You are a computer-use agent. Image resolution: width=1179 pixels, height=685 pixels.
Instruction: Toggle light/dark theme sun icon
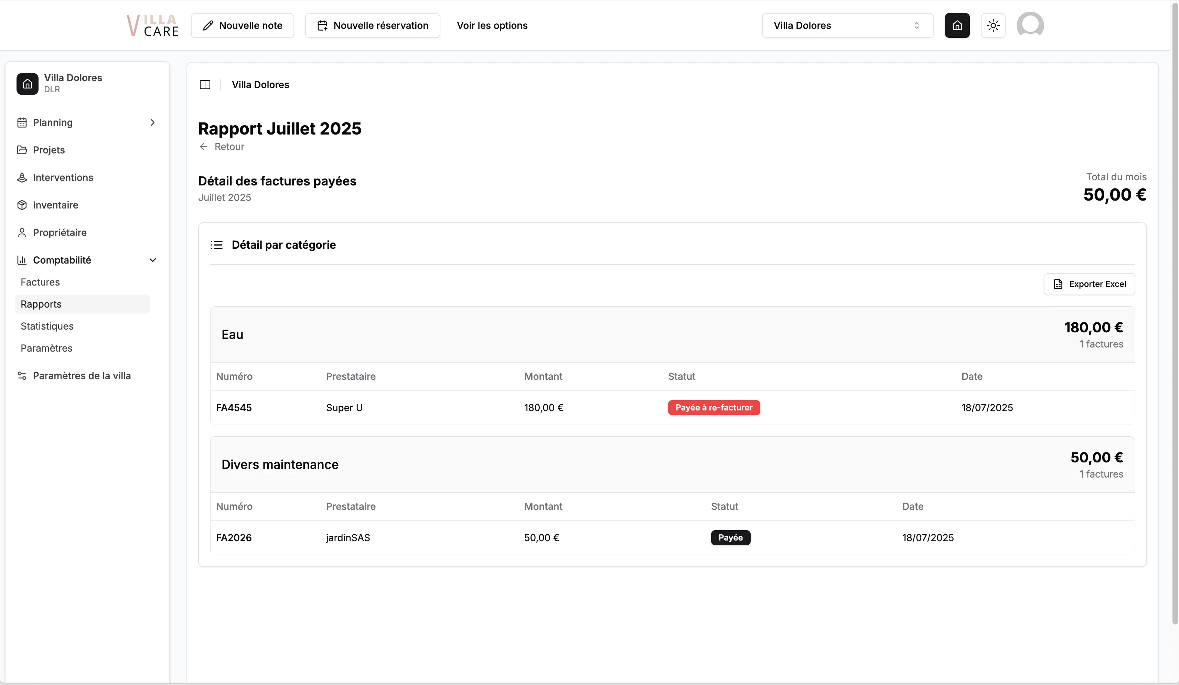point(993,25)
